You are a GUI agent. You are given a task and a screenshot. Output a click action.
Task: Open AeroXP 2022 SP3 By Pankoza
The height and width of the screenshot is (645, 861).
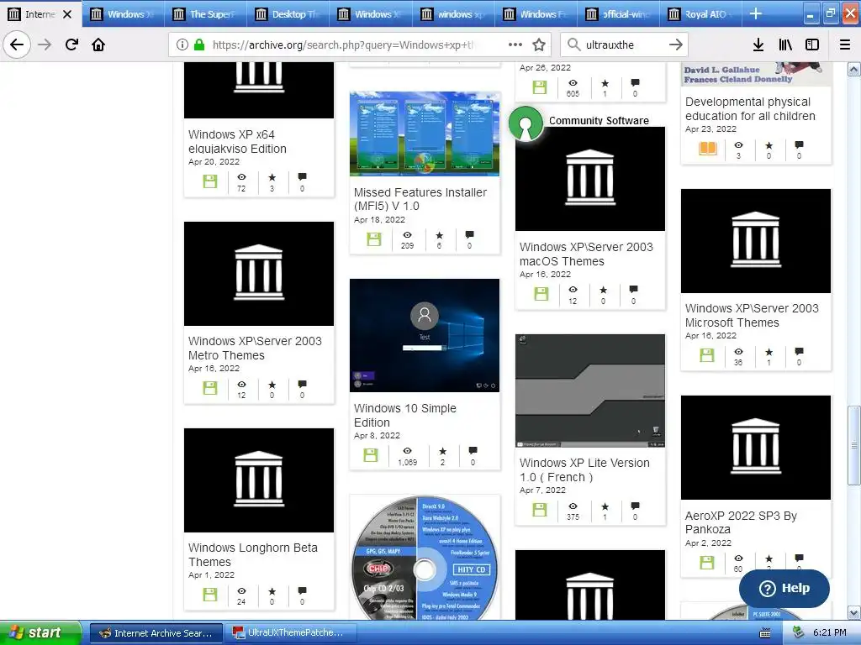741,522
